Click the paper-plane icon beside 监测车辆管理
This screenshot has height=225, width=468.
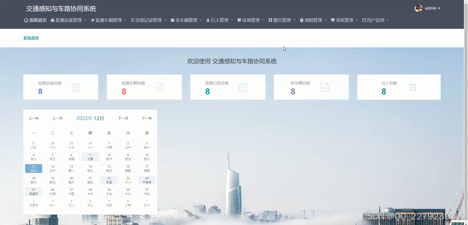point(93,20)
